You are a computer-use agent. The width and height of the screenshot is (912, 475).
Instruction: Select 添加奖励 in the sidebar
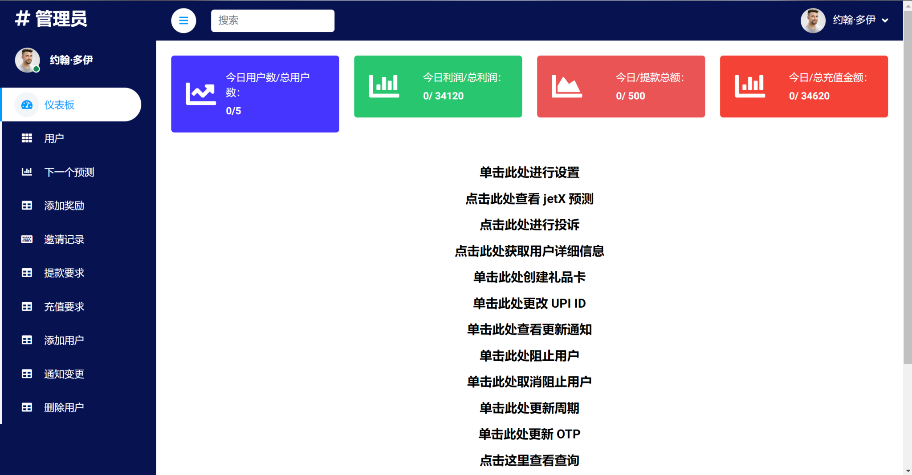point(64,205)
